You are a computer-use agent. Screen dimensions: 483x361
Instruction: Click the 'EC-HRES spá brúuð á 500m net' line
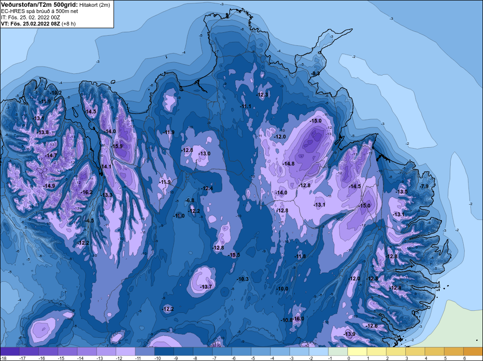click(40, 11)
